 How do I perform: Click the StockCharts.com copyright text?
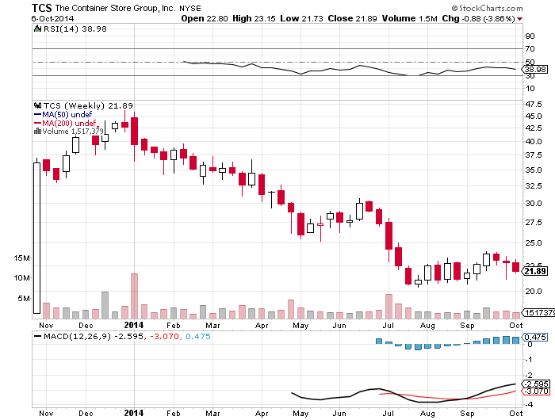coord(487,8)
